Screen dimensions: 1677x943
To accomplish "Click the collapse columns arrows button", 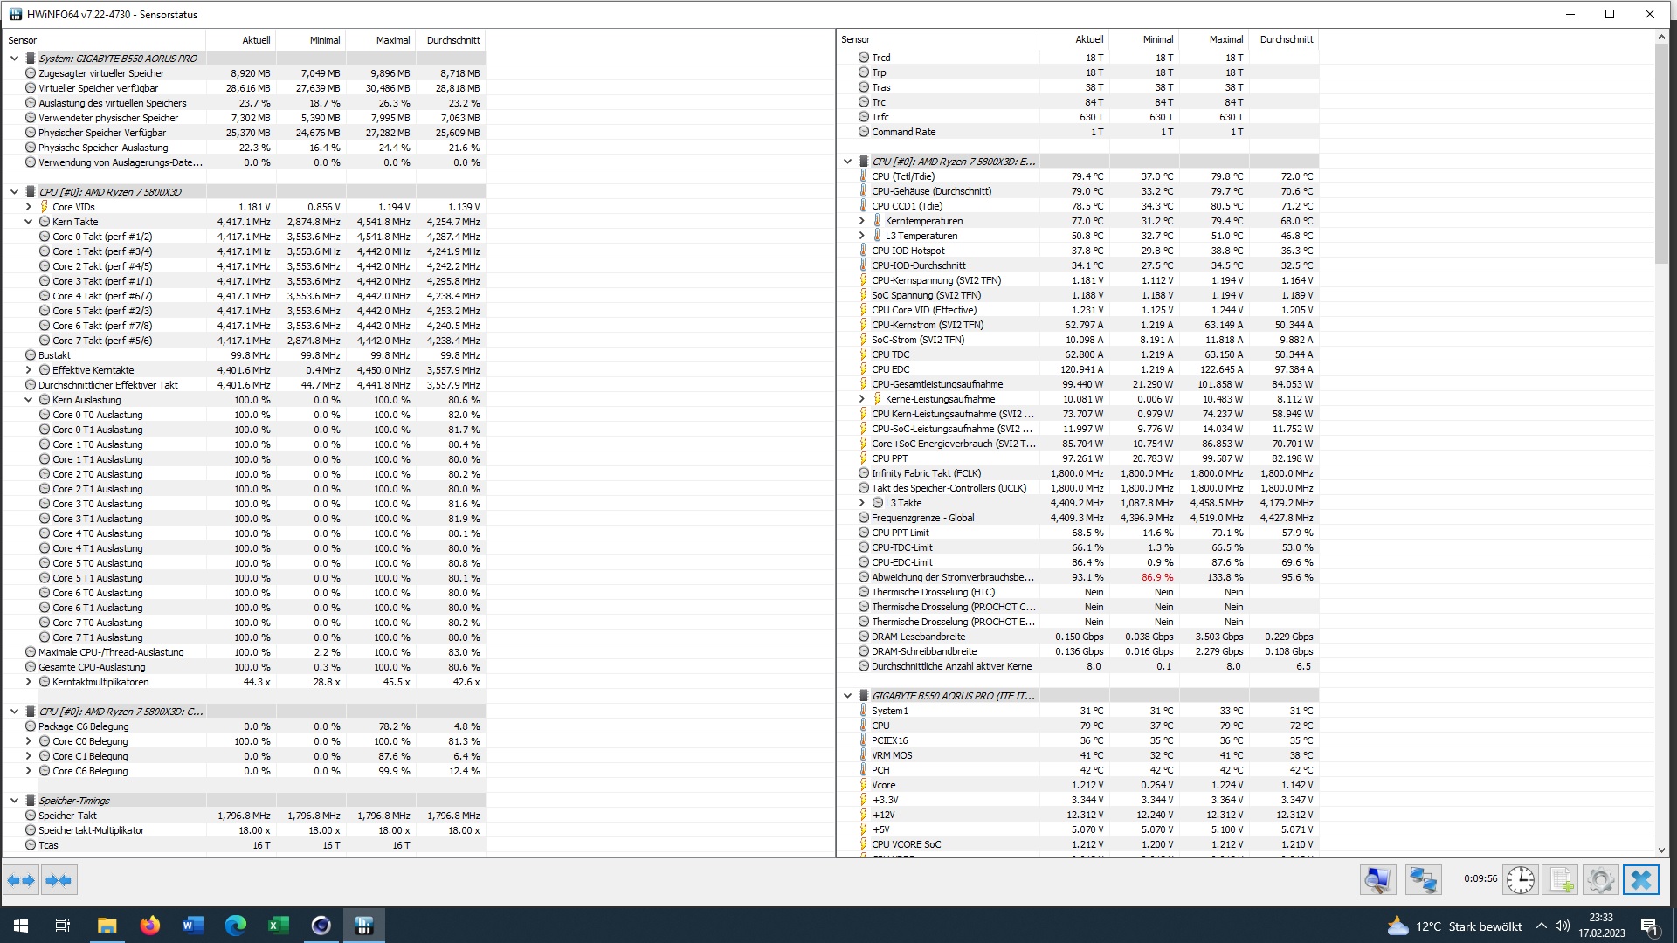I will pyautogui.click(x=59, y=880).
